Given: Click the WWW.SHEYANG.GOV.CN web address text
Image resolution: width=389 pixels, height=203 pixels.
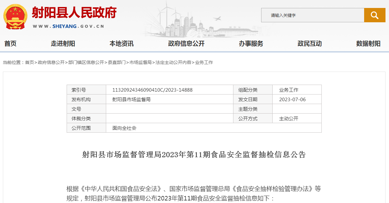Looking at the screenshot, I should [68, 26].
